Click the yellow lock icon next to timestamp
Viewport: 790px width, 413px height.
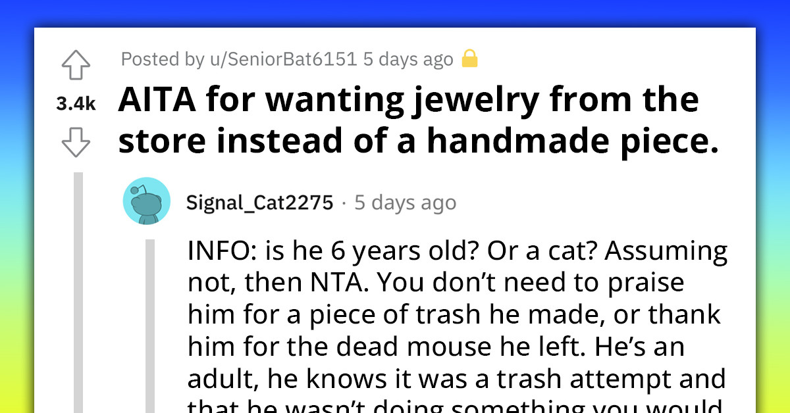click(x=471, y=59)
